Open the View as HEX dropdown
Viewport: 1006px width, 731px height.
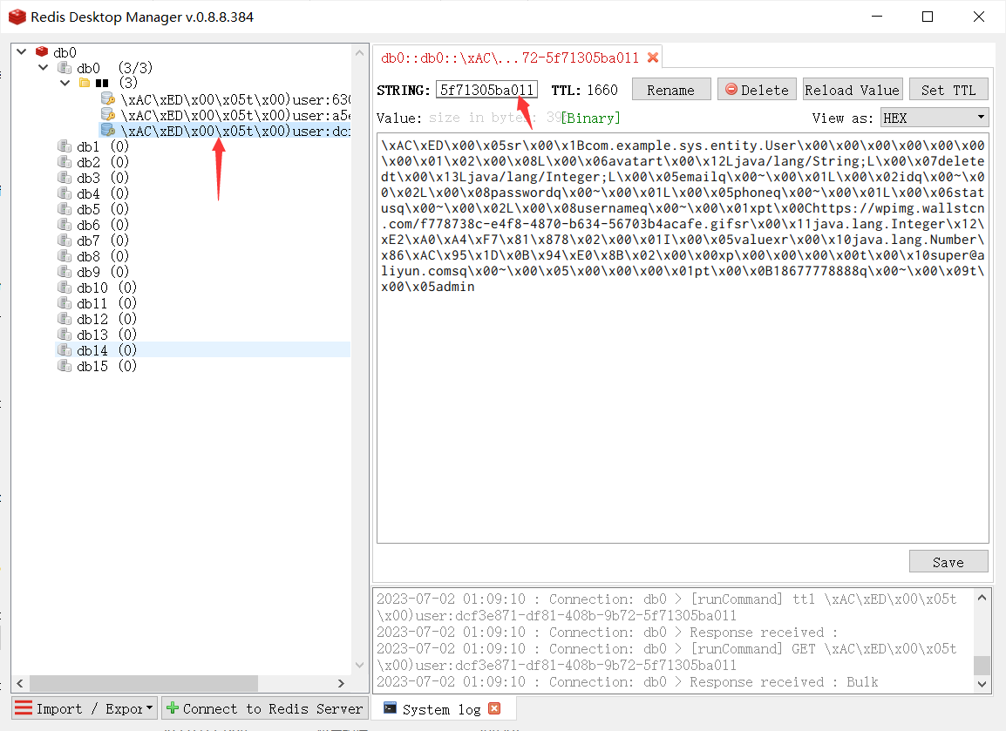click(x=935, y=118)
